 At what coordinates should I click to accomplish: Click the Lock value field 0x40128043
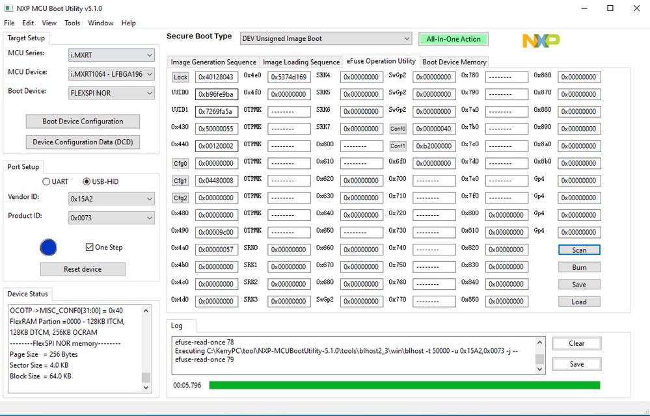[x=217, y=77]
